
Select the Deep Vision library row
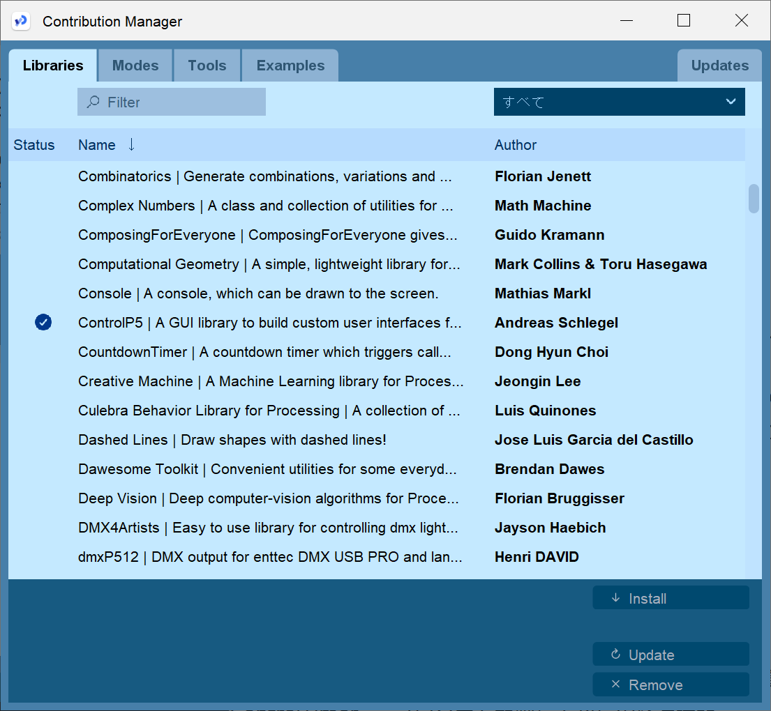tap(377, 498)
